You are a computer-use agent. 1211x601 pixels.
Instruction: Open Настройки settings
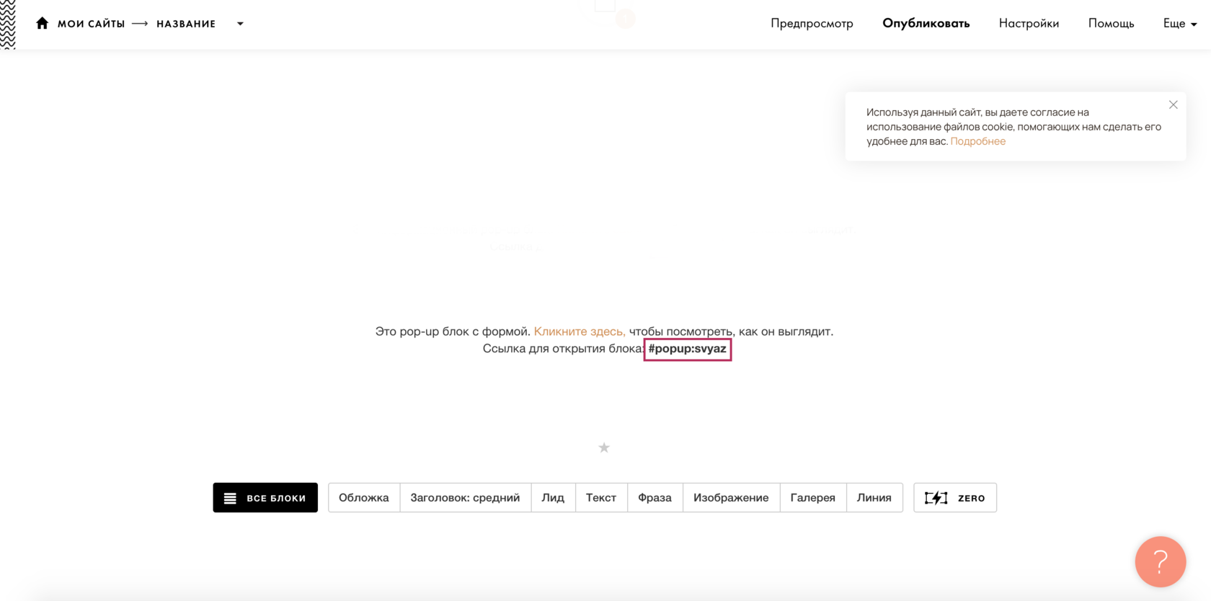(1029, 23)
